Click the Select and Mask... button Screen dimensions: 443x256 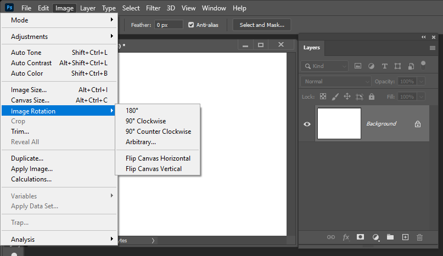262,25
